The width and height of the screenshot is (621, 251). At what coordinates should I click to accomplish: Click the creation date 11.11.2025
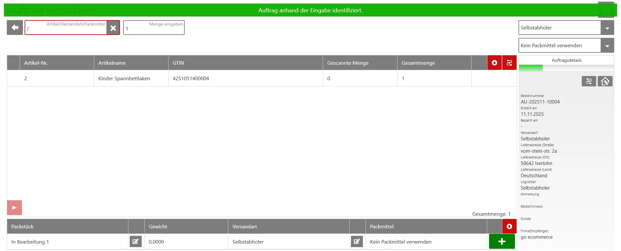coord(532,114)
